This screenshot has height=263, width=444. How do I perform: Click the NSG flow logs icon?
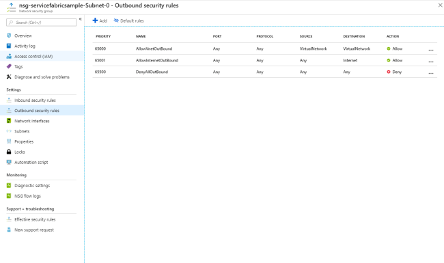pyautogui.click(x=9, y=195)
